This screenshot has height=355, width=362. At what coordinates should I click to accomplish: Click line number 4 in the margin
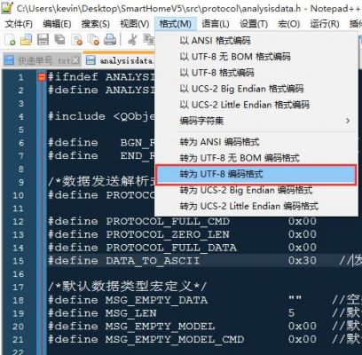21,116
